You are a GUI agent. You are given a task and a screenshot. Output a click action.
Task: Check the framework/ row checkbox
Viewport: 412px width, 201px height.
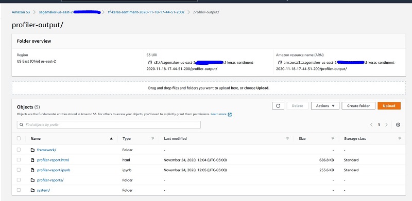point(19,150)
